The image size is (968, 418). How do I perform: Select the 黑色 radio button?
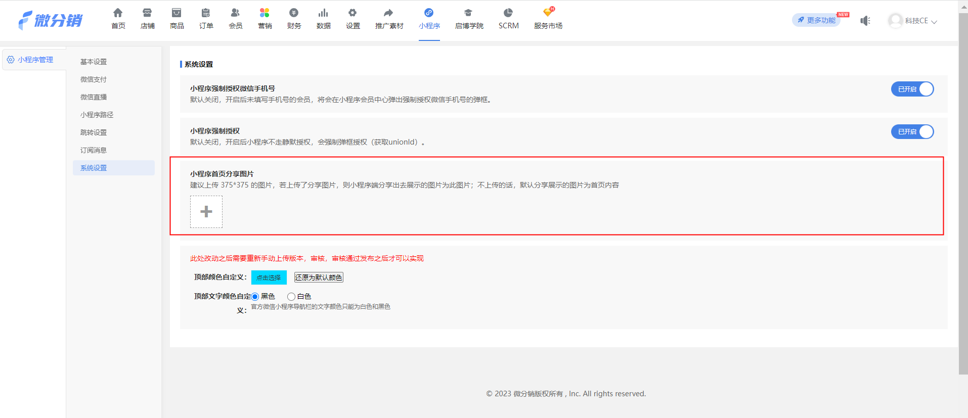click(x=255, y=297)
